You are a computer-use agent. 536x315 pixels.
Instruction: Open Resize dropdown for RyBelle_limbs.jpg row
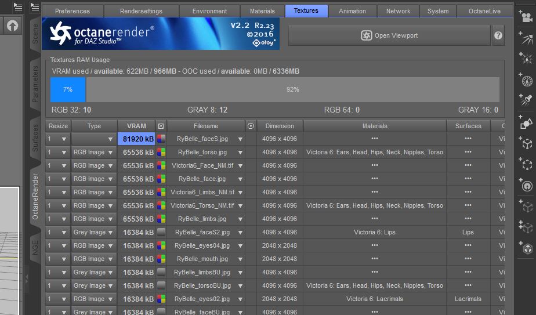[58, 219]
